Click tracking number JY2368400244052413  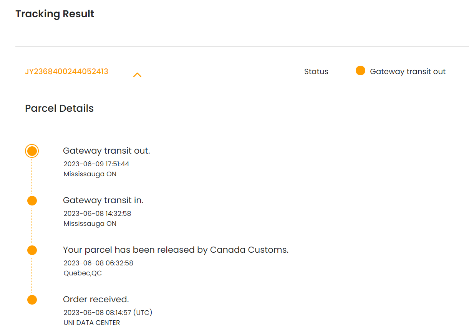pos(66,71)
